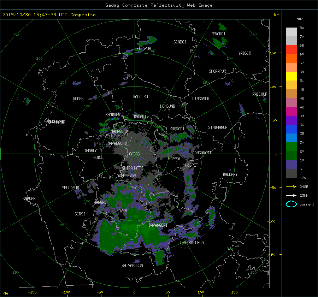
Task: Click the NARAGUND city label
Action: coord(119,131)
